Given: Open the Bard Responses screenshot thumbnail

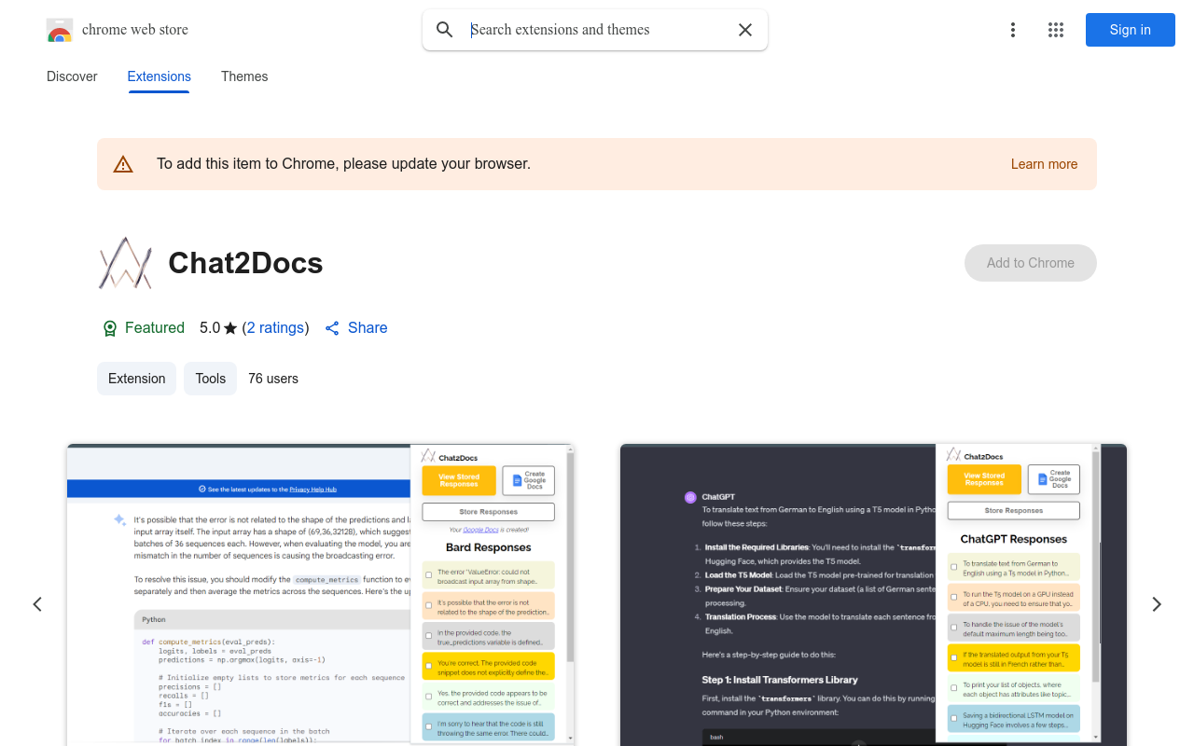Looking at the screenshot, I should tap(321, 595).
